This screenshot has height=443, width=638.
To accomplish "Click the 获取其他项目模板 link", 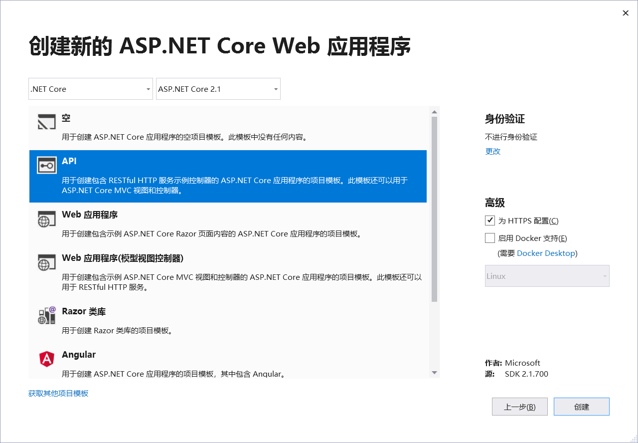I will [58, 393].
